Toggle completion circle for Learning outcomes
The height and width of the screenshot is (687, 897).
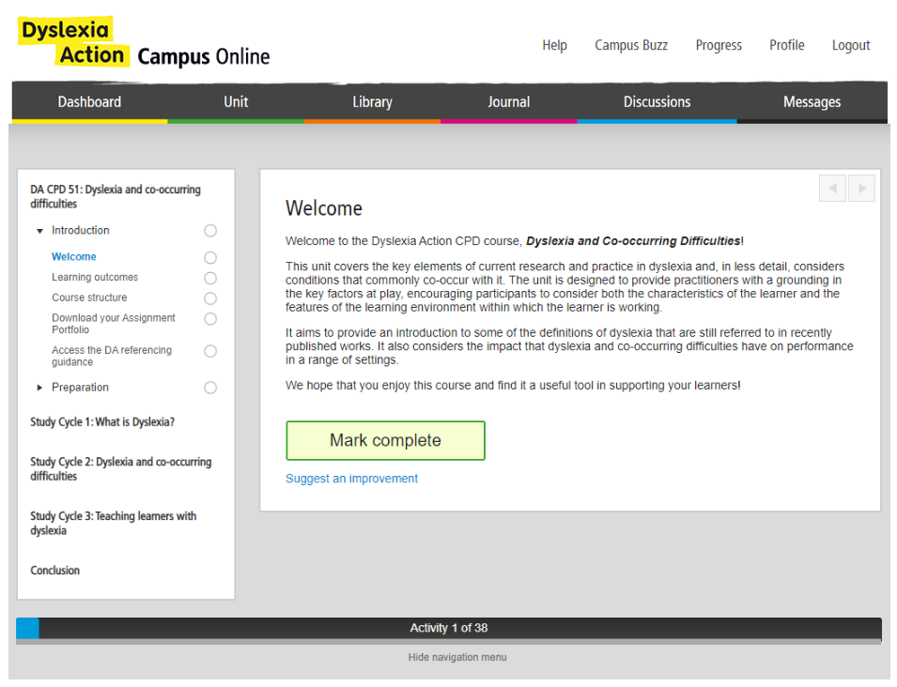point(210,279)
